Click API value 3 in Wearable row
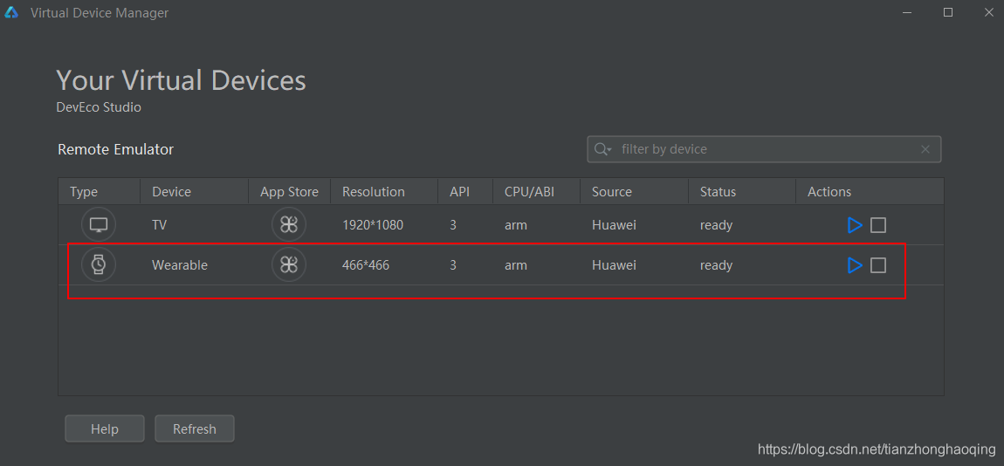The image size is (1004, 466). point(453,265)
